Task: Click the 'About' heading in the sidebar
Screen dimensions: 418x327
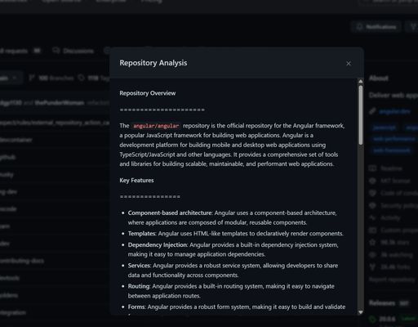Action: (379, 78)
